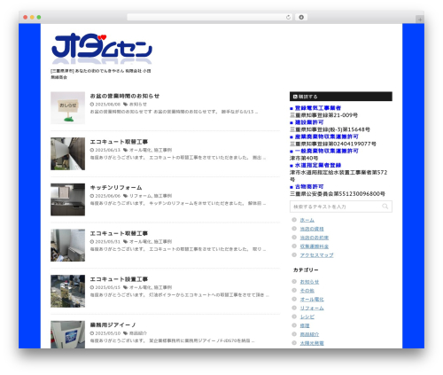
Task: Click the 津市第40号 license number text
Action: point(304,158)
